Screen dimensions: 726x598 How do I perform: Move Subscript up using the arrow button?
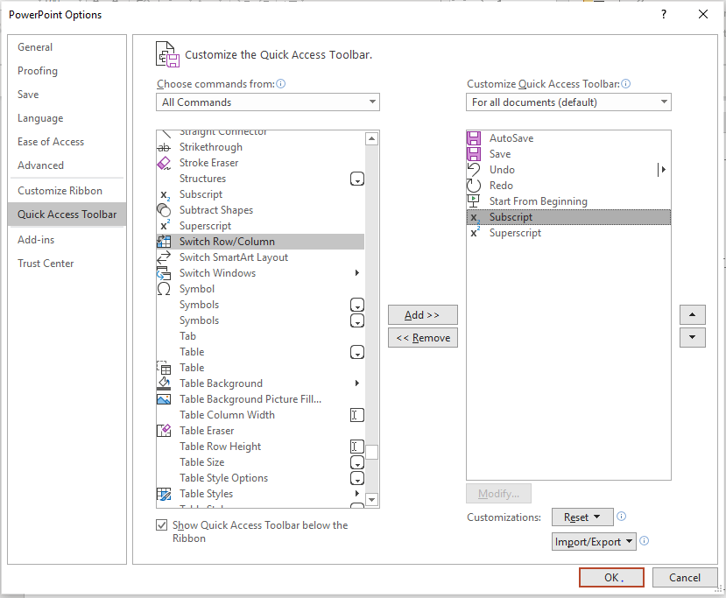[692, 314]
